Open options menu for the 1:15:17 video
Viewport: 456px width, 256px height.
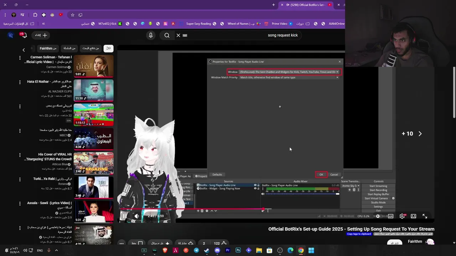pos(20,106)
